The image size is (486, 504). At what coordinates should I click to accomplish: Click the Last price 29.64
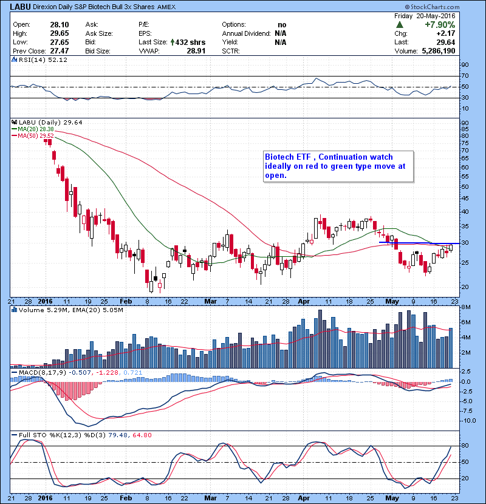tap(446, 42)
